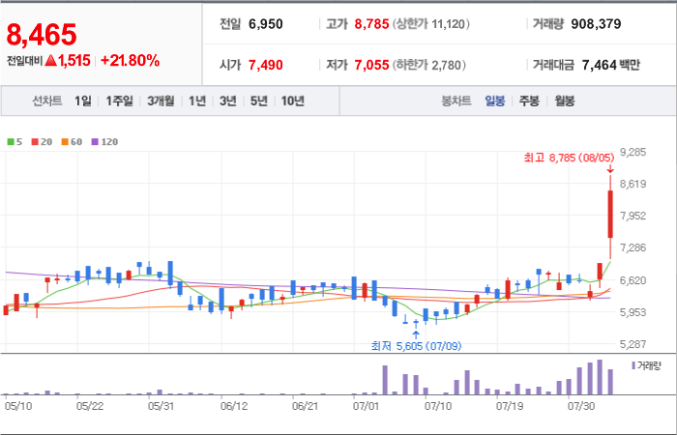
Task: Show the 월봉 monthly candle chart
Action: click(x=565, y=101)
